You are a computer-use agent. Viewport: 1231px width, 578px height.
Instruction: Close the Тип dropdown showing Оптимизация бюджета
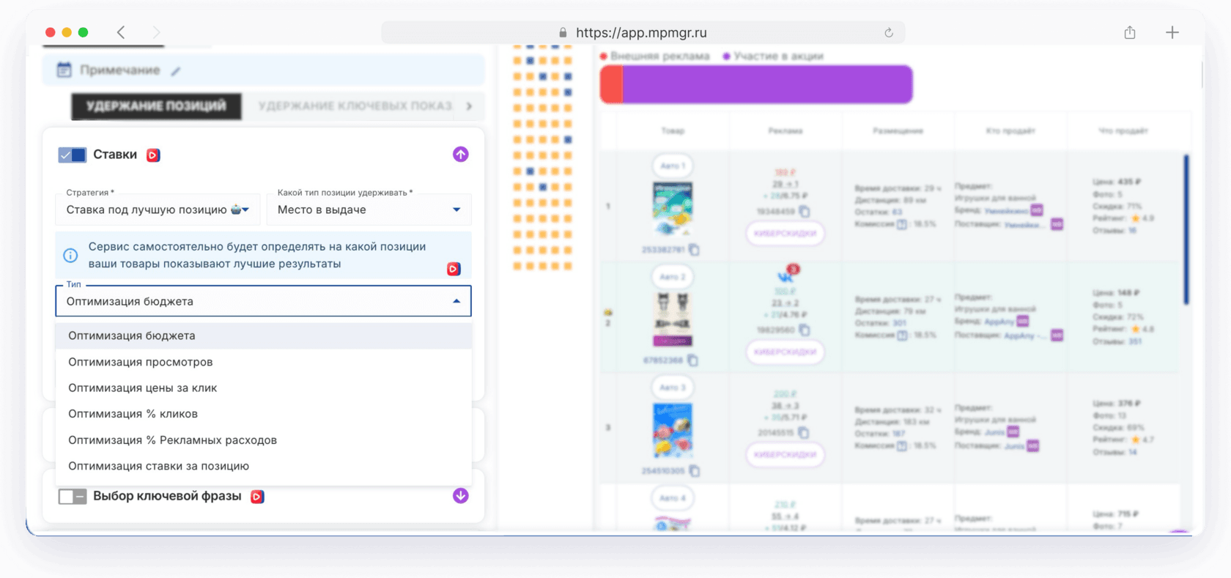coord(456,301)
